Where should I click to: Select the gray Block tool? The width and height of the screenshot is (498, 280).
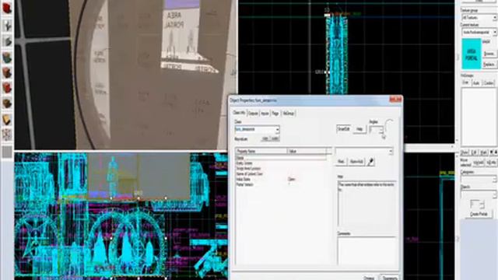pyautogui.click(x=7, y=41)
